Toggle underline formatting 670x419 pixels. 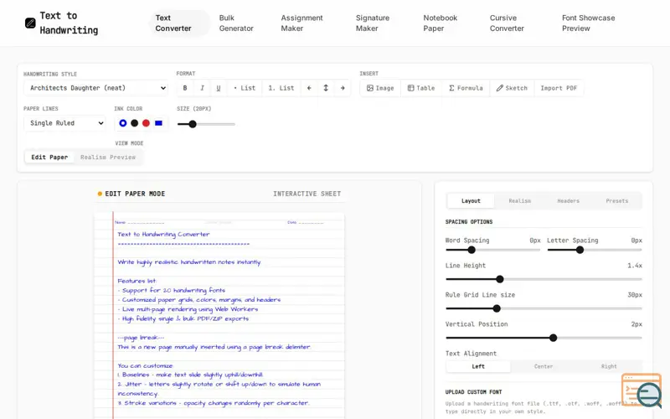tap(219, 88)
